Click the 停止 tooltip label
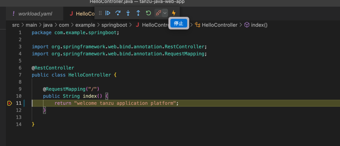 tap(179, 23)
